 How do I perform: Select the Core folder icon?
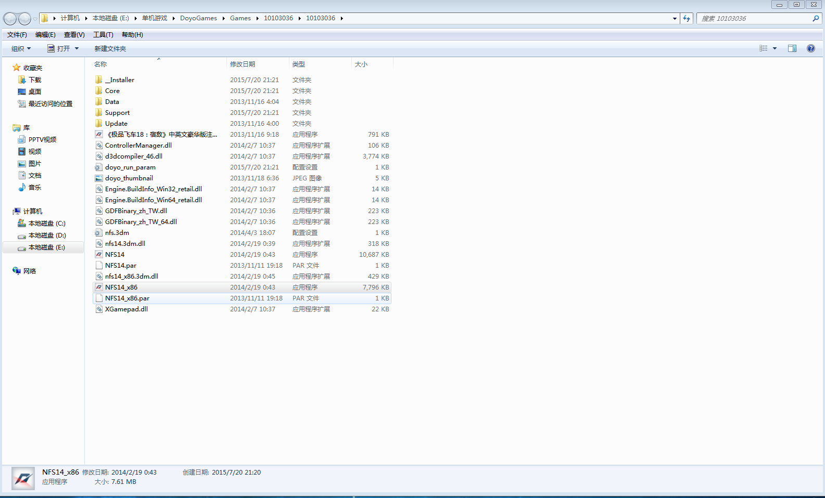[99, 90]
